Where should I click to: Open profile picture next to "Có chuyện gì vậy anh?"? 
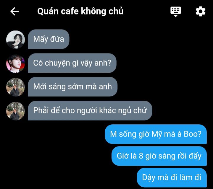(15, 63)
